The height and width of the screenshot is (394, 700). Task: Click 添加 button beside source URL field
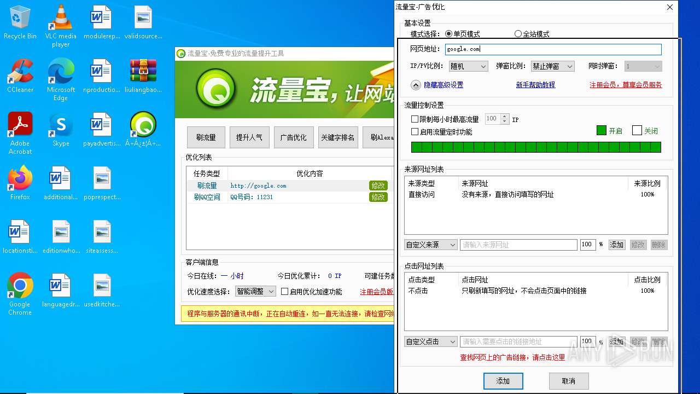(617, 245)
